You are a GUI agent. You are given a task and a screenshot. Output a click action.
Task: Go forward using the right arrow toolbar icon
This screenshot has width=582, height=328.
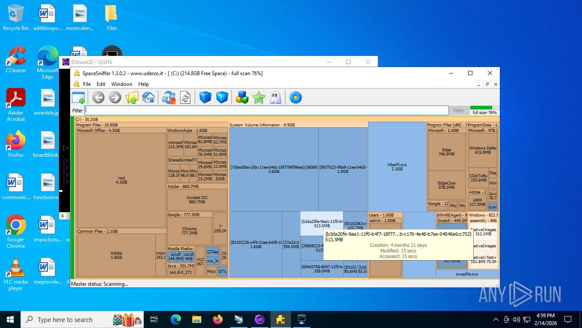pyautogui.click(x=115, y=97)
